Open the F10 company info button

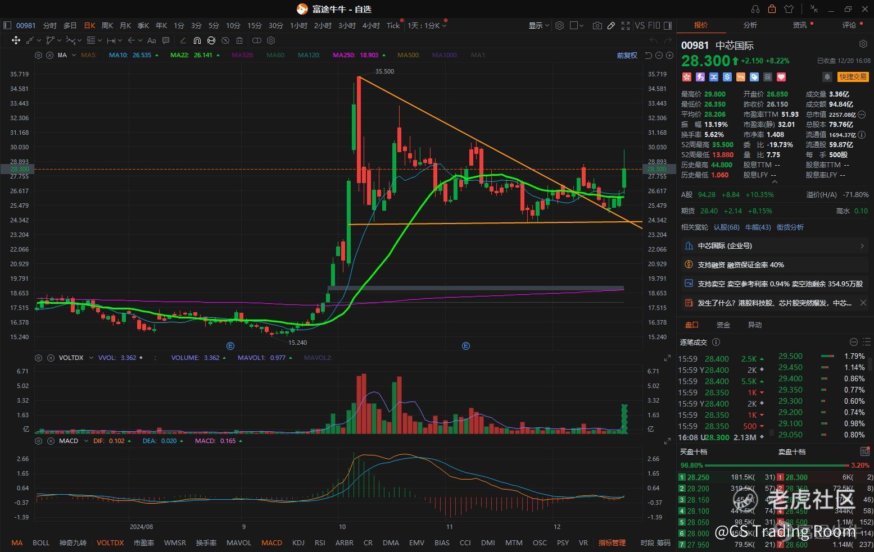click(654, 25)
